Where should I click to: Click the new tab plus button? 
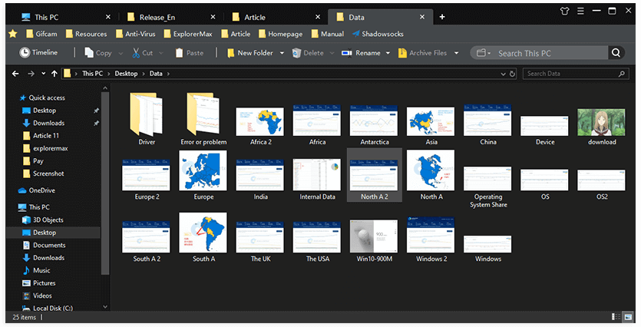coord(442,17)
